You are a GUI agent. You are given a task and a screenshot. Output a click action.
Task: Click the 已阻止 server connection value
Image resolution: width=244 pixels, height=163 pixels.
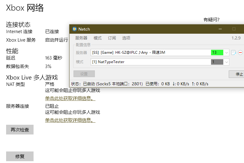(x=52, y=106)
